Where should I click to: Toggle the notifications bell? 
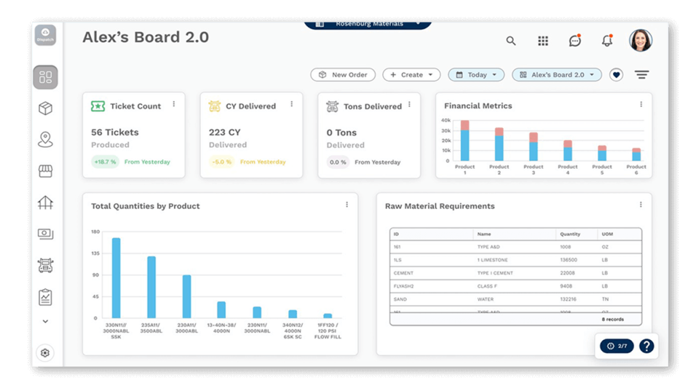606,41
